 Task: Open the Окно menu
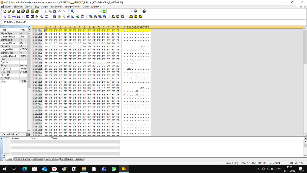[x=86, y=7]
